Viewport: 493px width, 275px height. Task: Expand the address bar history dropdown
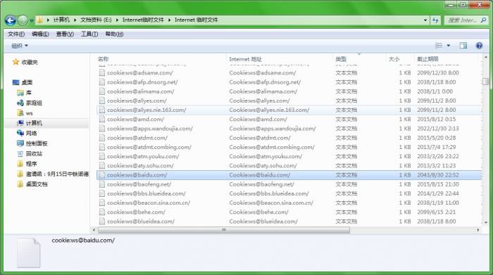coord(425,20)
